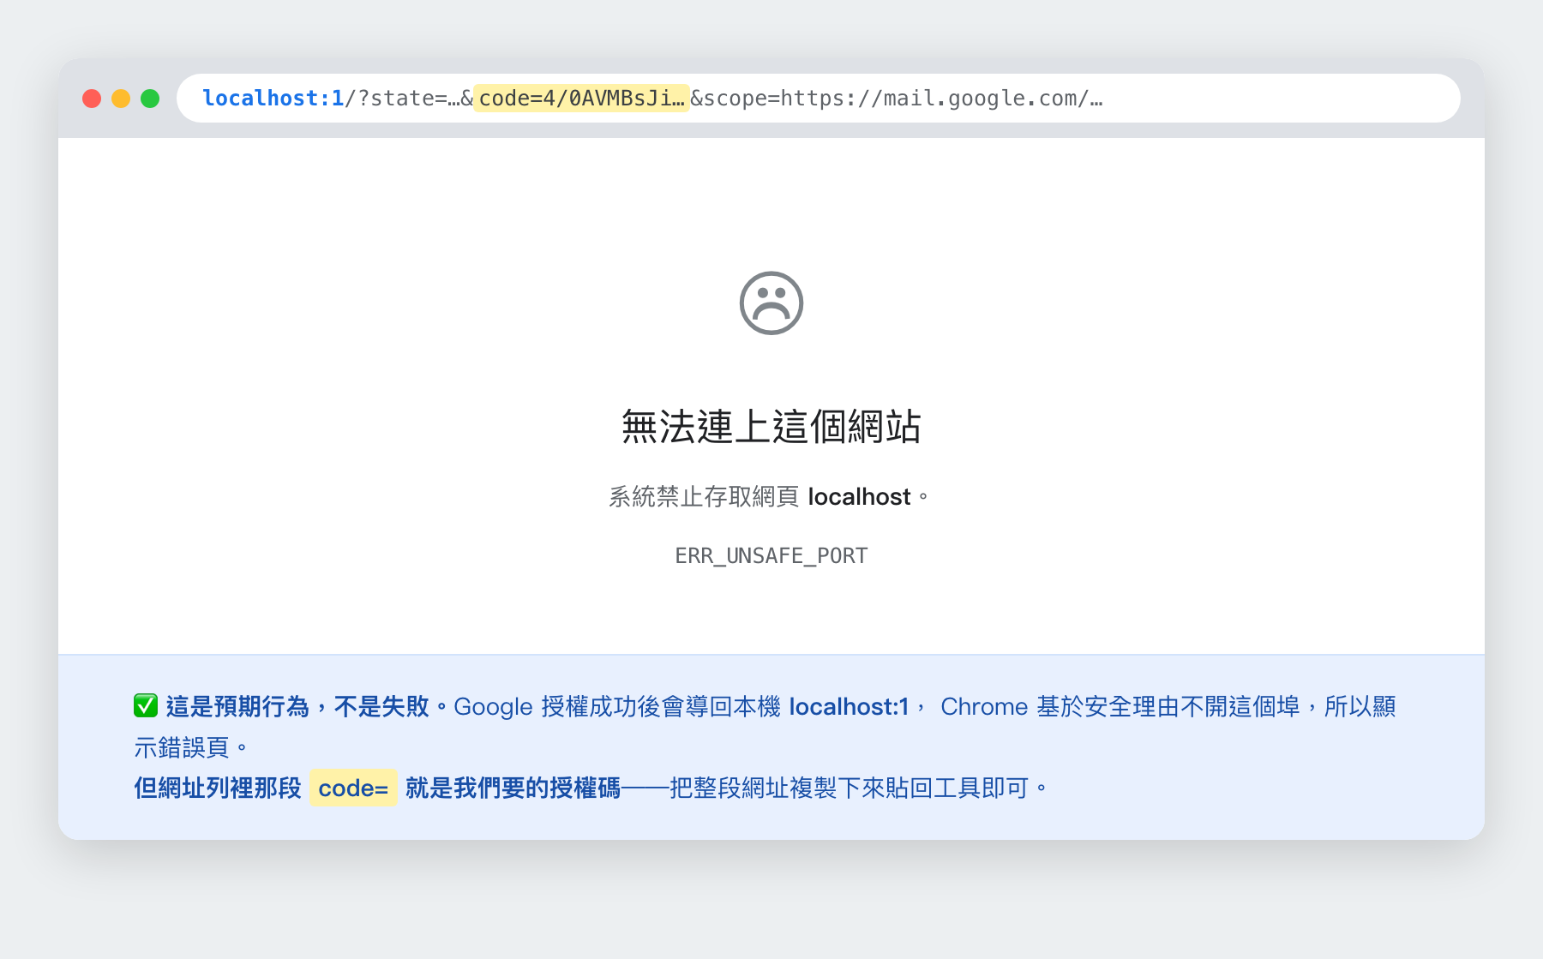Click the green maximize window button

click(150, 99)
